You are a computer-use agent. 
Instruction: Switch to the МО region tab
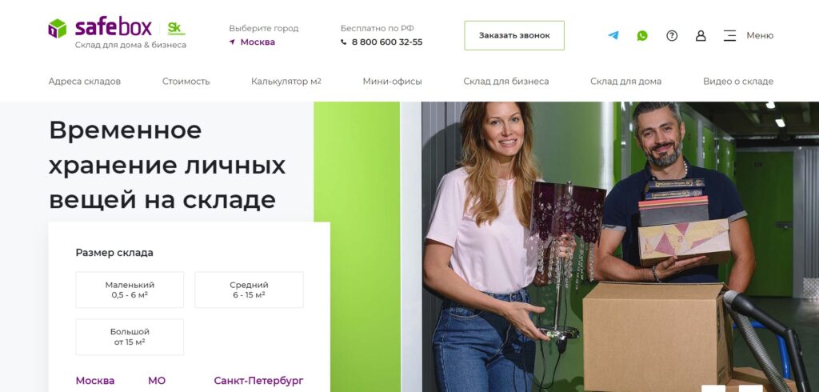(157, 381)
